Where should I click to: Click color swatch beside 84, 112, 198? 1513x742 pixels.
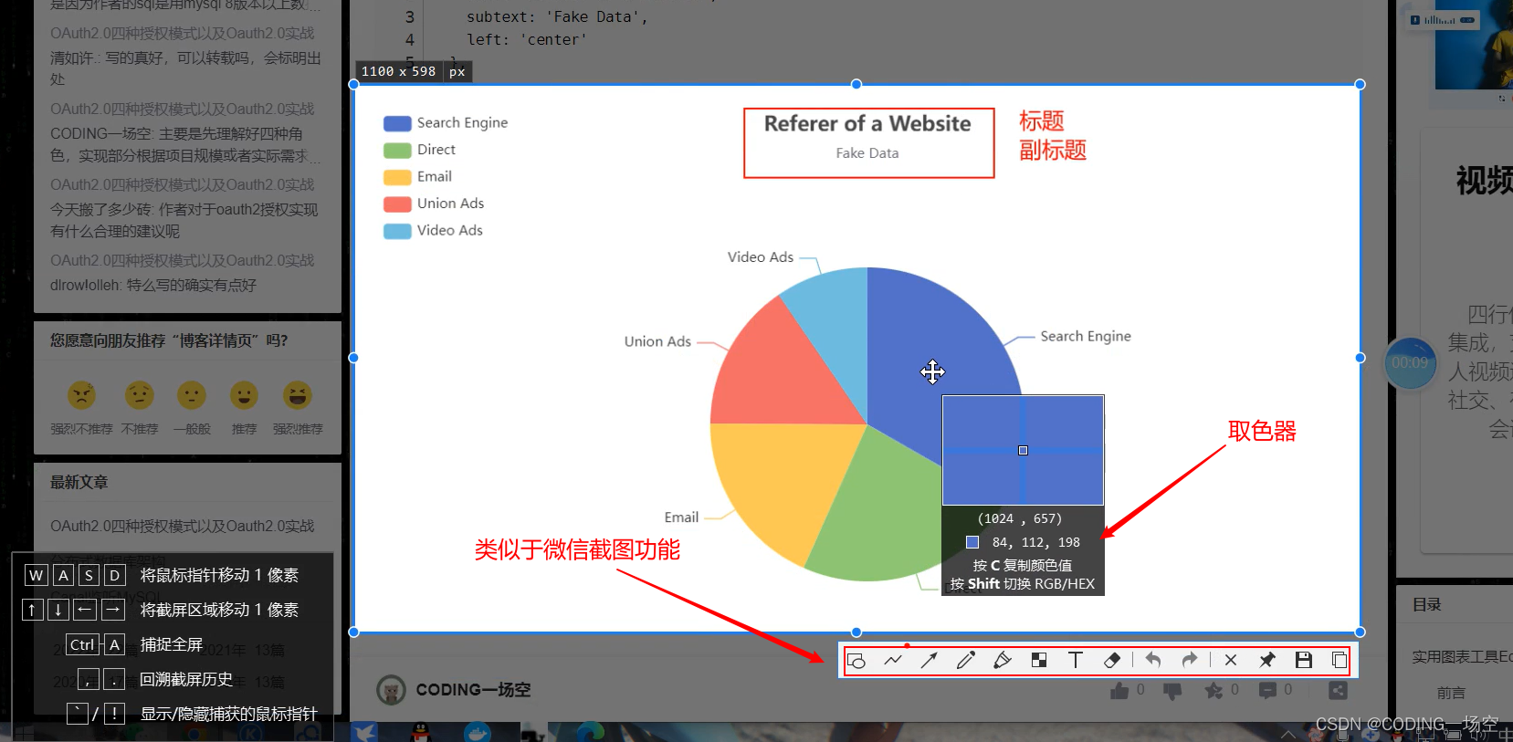pos(972,542)
